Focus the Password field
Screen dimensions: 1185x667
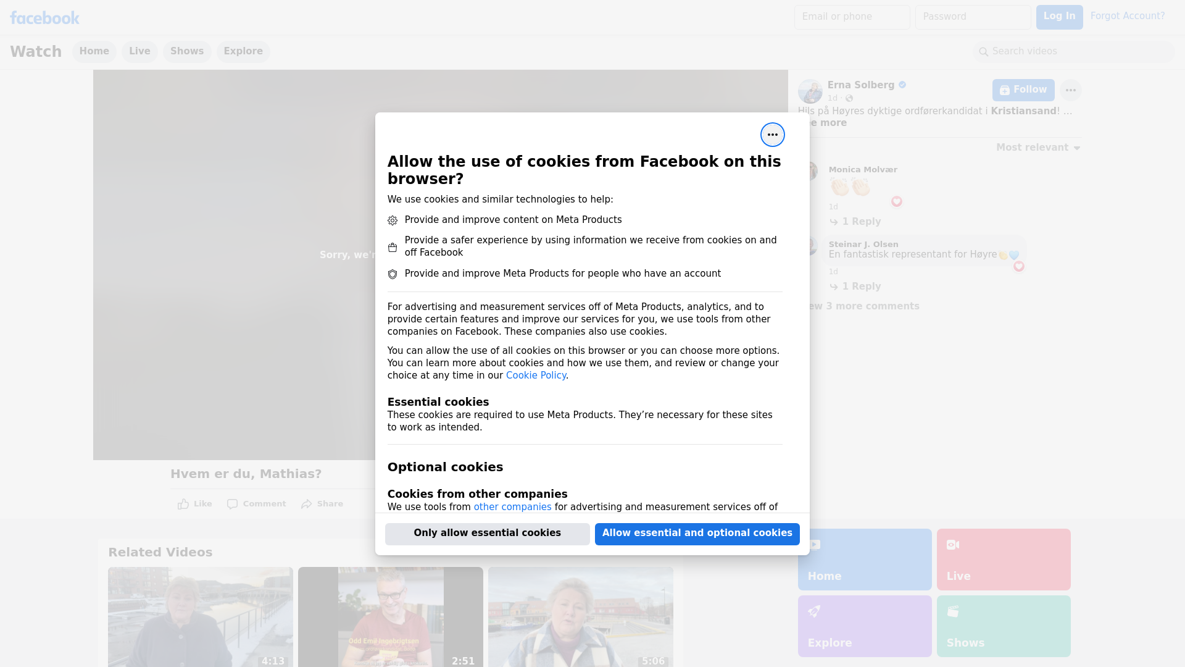973,17
